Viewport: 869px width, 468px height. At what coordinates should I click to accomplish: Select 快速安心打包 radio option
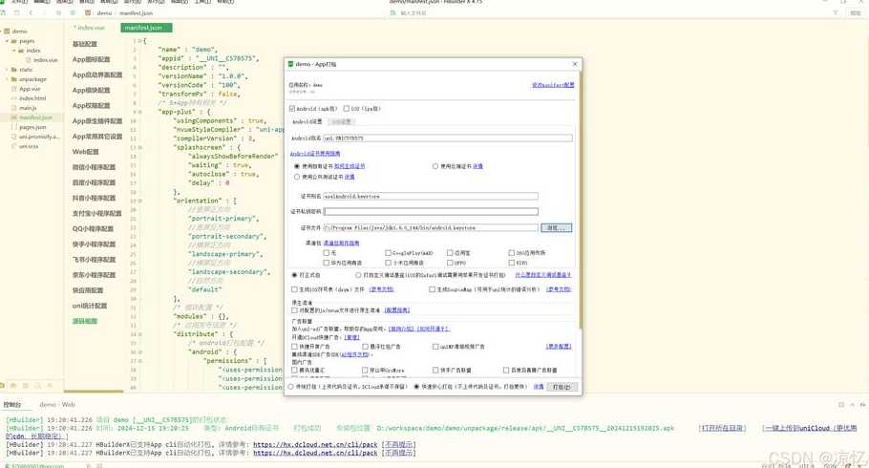pos(416,387)
